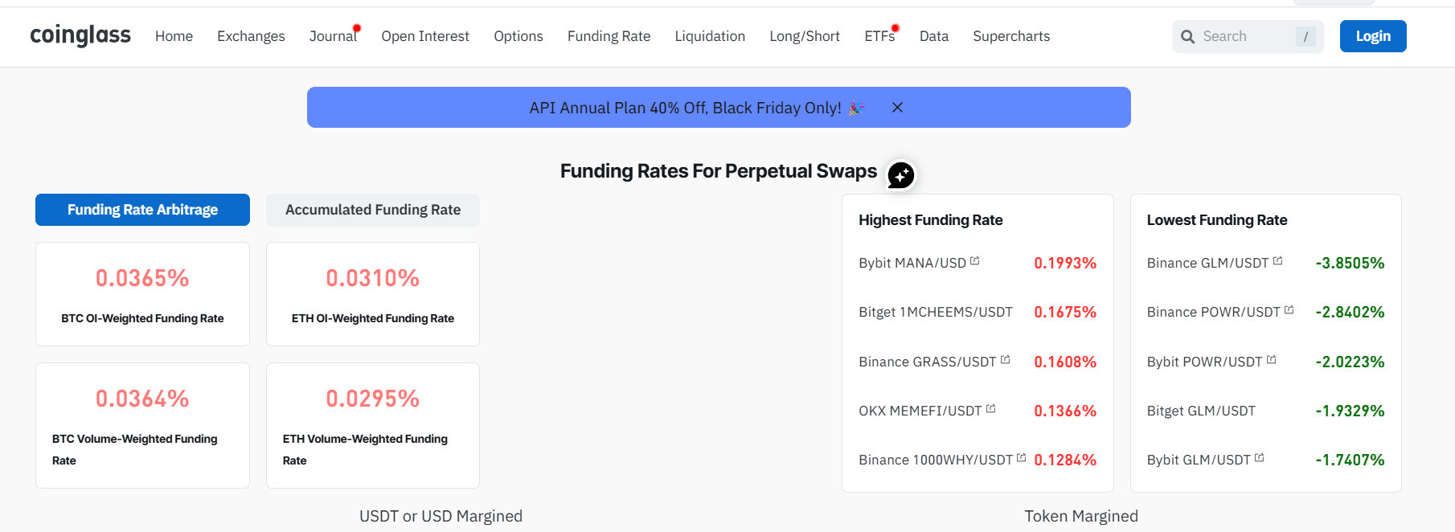Open the Data menu

tap(934, 36)
